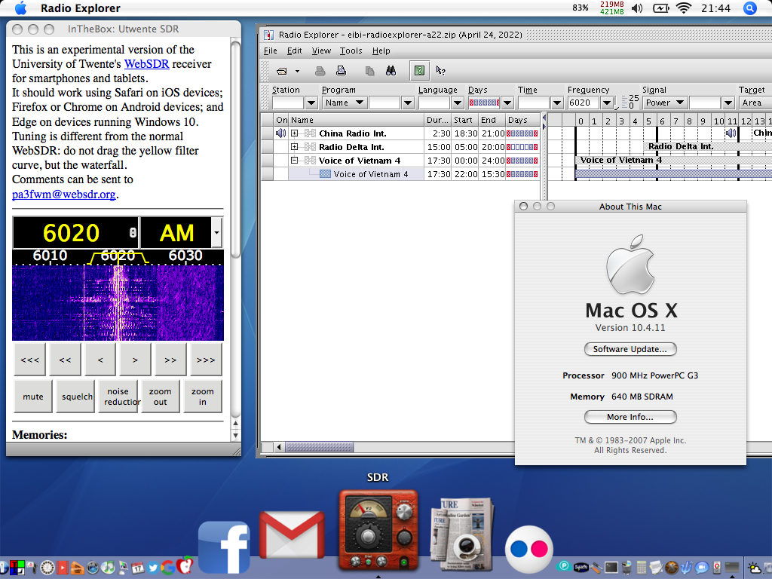Click the iTunes icon in the Dock
The width and height of the screenshot is (772, 579).
[107, 568]
